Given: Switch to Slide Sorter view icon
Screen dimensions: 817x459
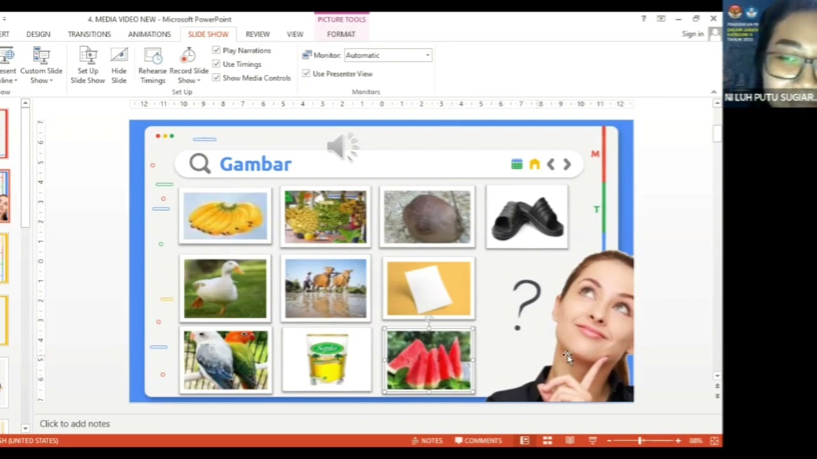Looking at the screenshot, I should point(547,441).
